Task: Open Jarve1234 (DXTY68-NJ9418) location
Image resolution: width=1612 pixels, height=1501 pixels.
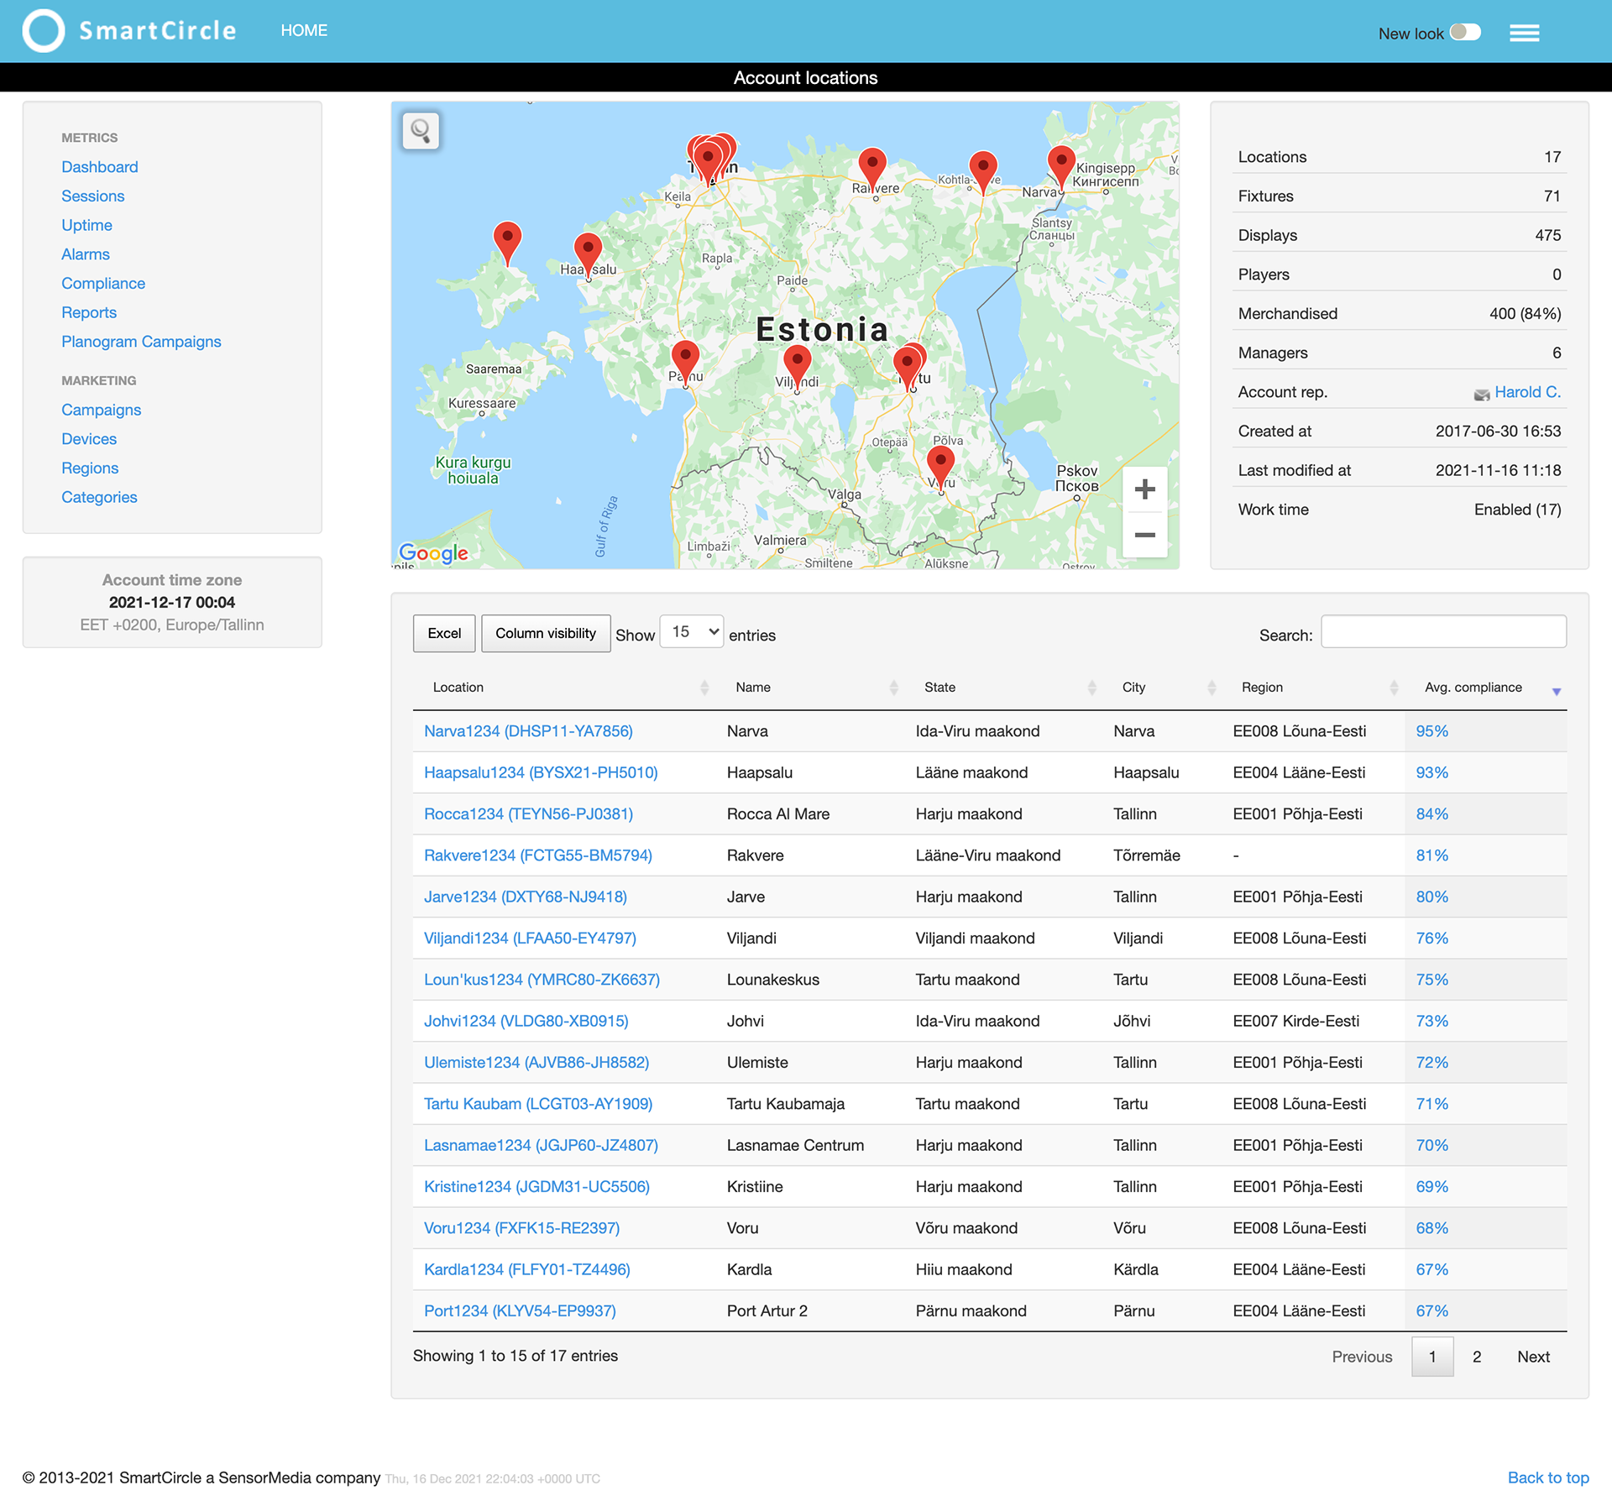Action: [x=526, y=897]
